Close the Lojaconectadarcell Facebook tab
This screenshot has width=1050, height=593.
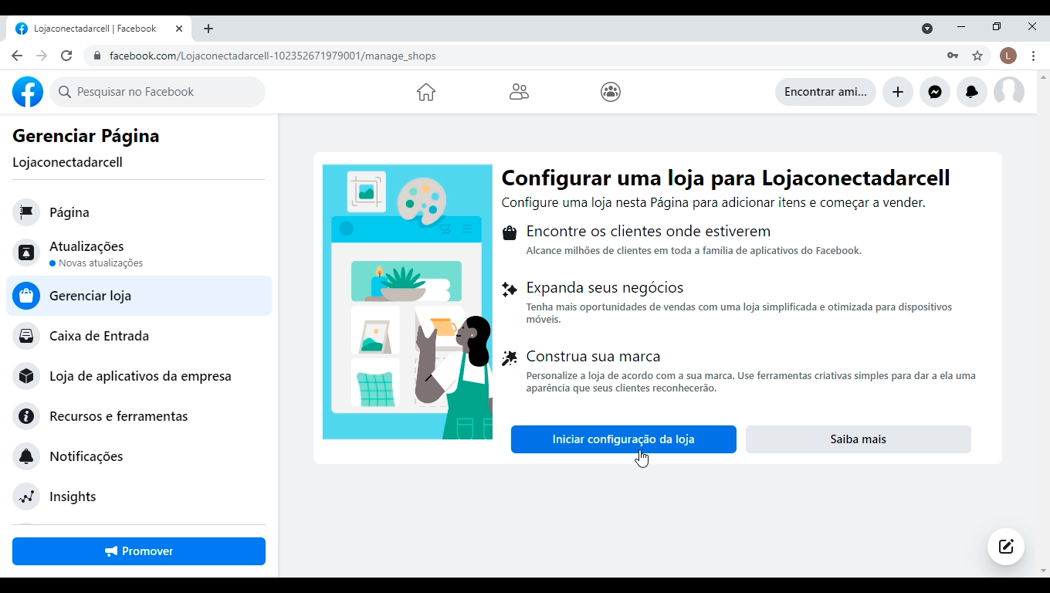[179, 29]
